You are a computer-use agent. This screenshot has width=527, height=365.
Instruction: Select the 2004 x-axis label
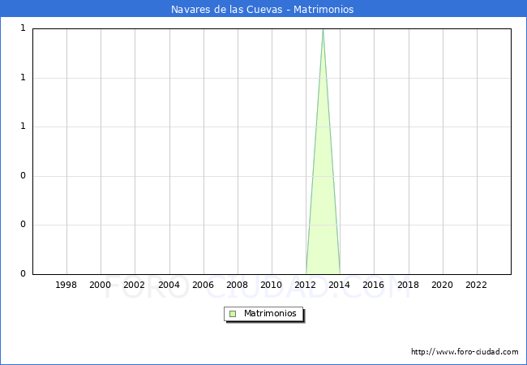click(x=169, y=285)
